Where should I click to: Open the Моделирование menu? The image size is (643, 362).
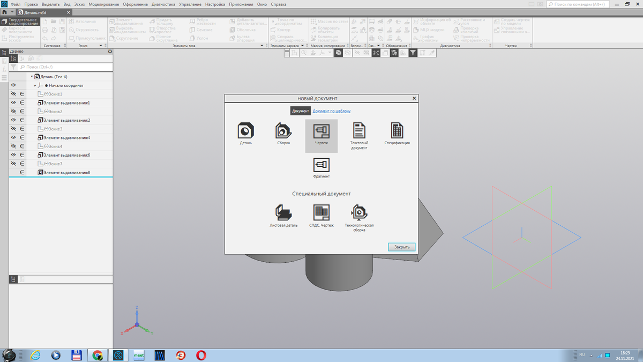tap(104, 4)
